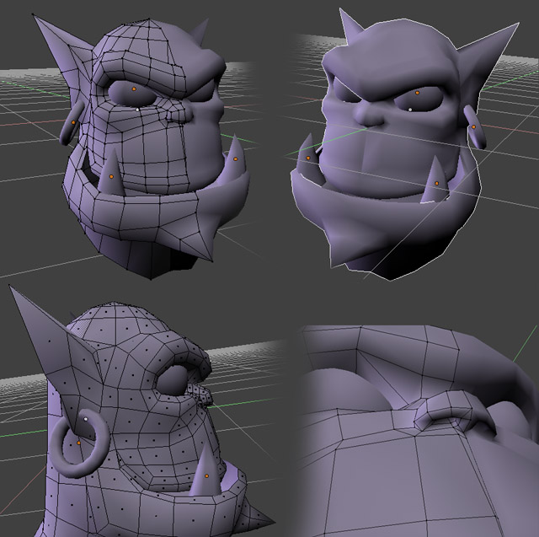Click far tusk's orange origin in wireframe front view

pos(236,159)
